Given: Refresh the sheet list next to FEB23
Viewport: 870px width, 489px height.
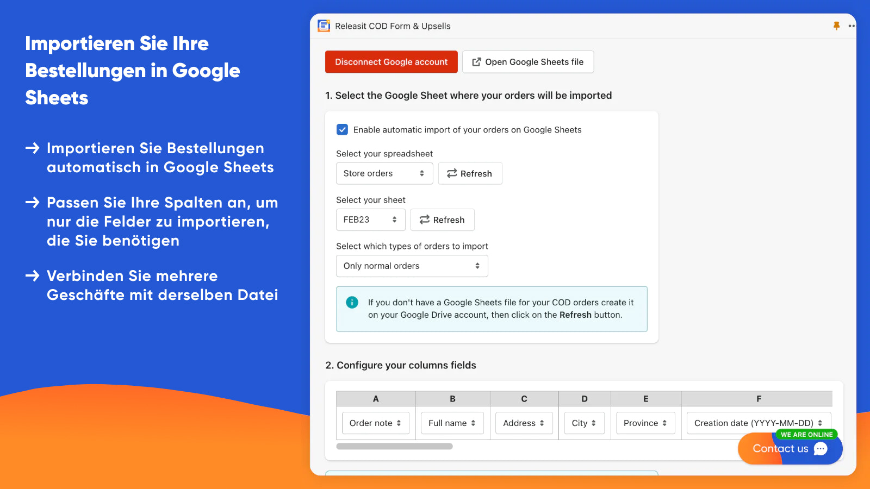Looking at the screenshot, I should [442, 220].
